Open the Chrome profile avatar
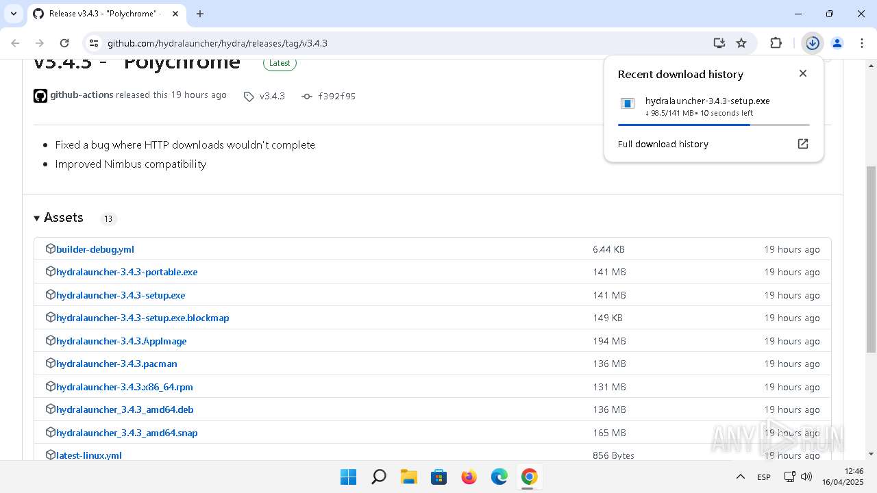 point(837,43)
